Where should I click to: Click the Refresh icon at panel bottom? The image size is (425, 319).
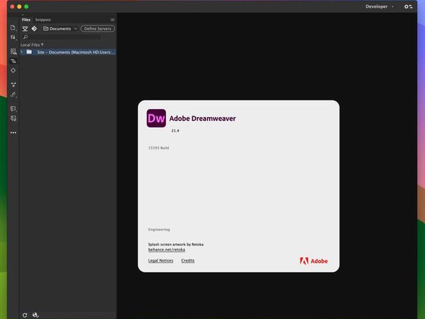[x=24, y=315]
